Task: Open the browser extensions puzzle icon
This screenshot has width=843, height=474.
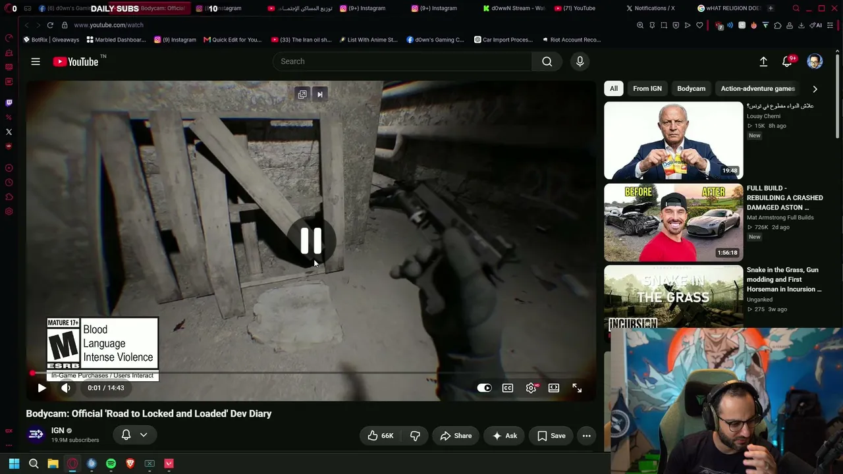Action: 778,25
